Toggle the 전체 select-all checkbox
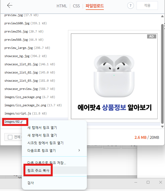This screenshot has width=165, height=191. [x=10, y=137]
